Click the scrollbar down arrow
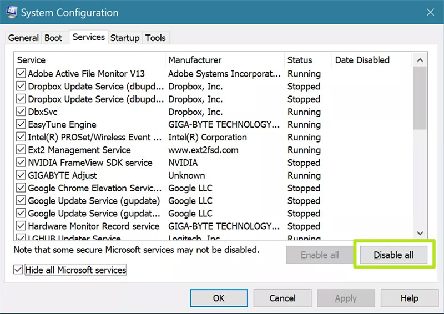This screenshot has width=444, height=314. pos(420,233)
